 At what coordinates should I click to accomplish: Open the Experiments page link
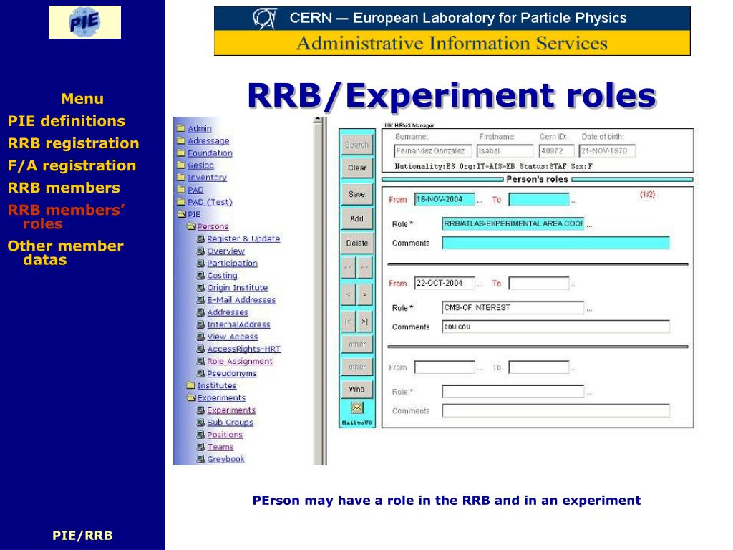tap(231, 410)
